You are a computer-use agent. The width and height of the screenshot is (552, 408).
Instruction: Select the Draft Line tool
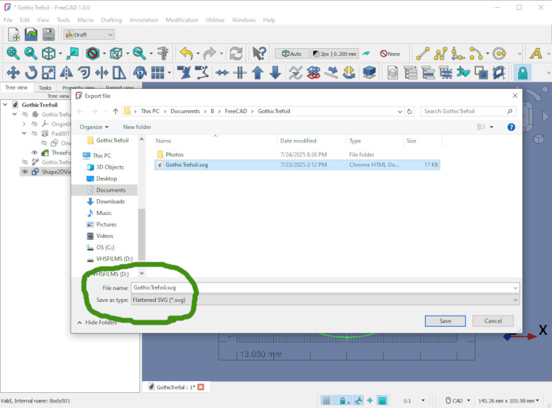pyautogui.click(x=422, y=54)
